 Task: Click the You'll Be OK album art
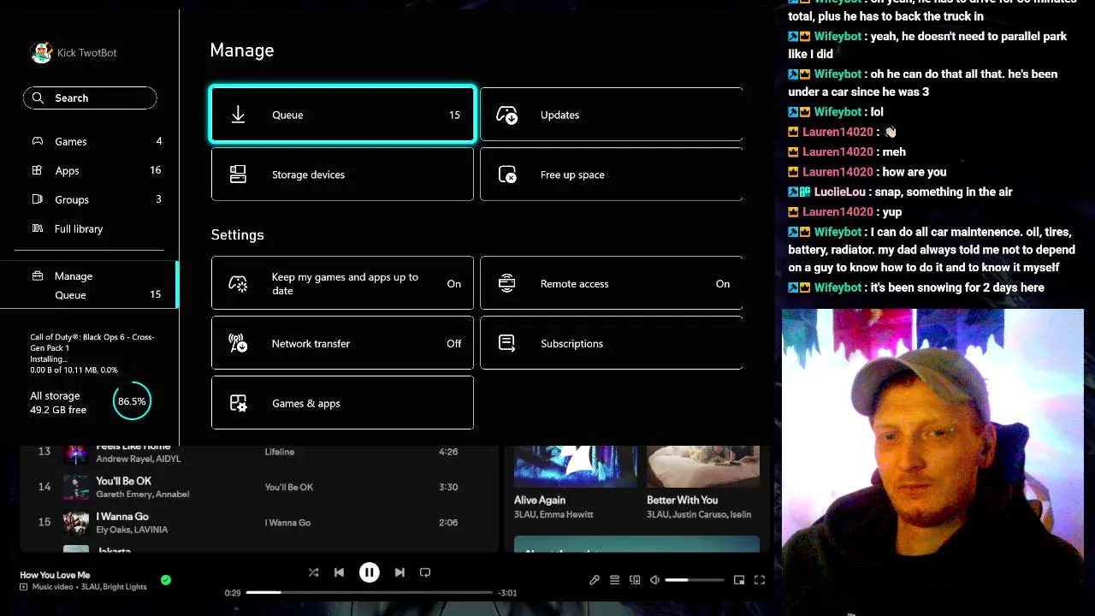pos(76,487)
